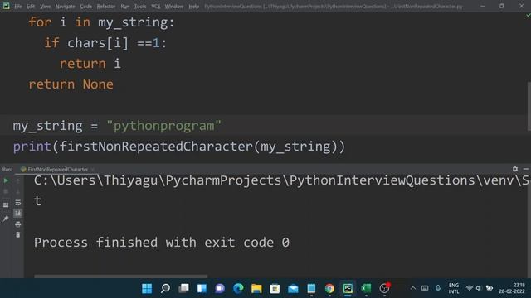Click the interpreter path in console output

[x=282, y=180]
